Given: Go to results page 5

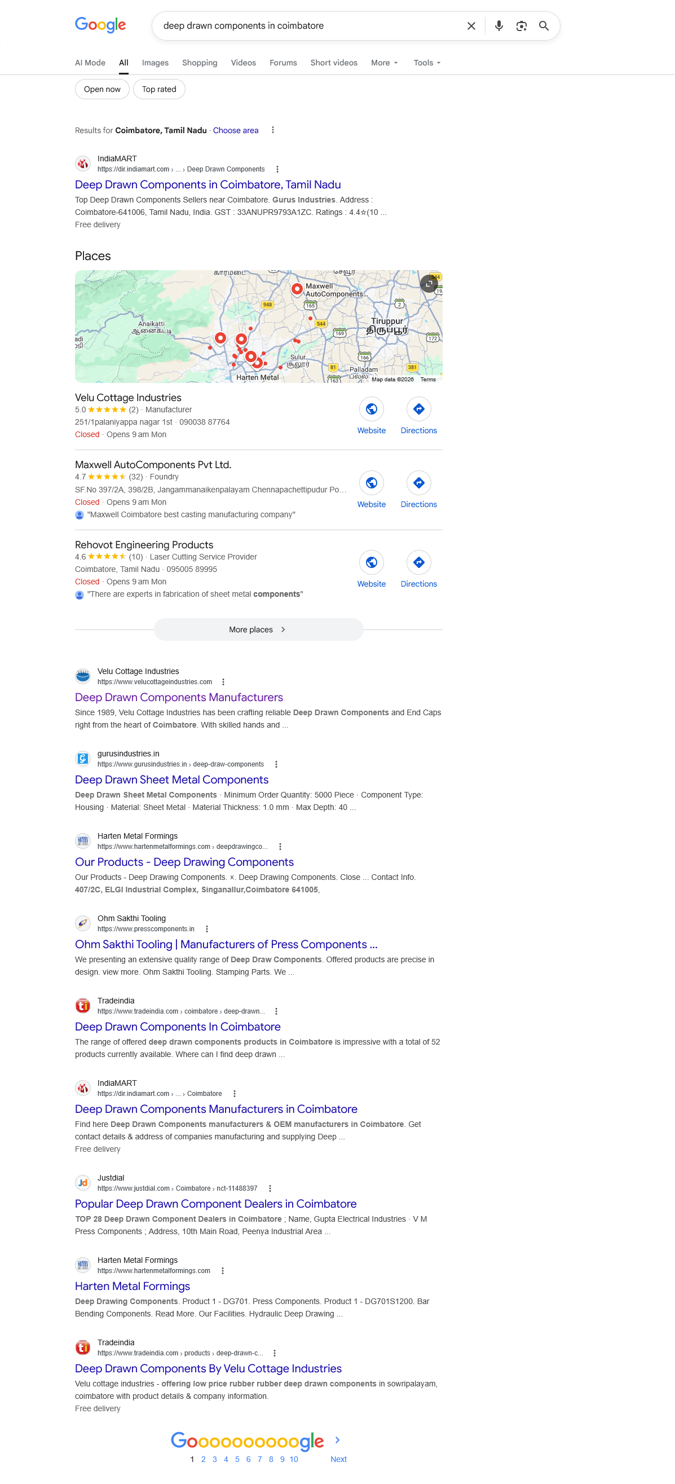Looking at the screenshot, I should point(237,1459).
